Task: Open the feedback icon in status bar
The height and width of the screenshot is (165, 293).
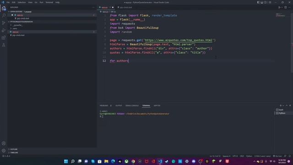Action: pyautogui.click(x=285, y=156)
